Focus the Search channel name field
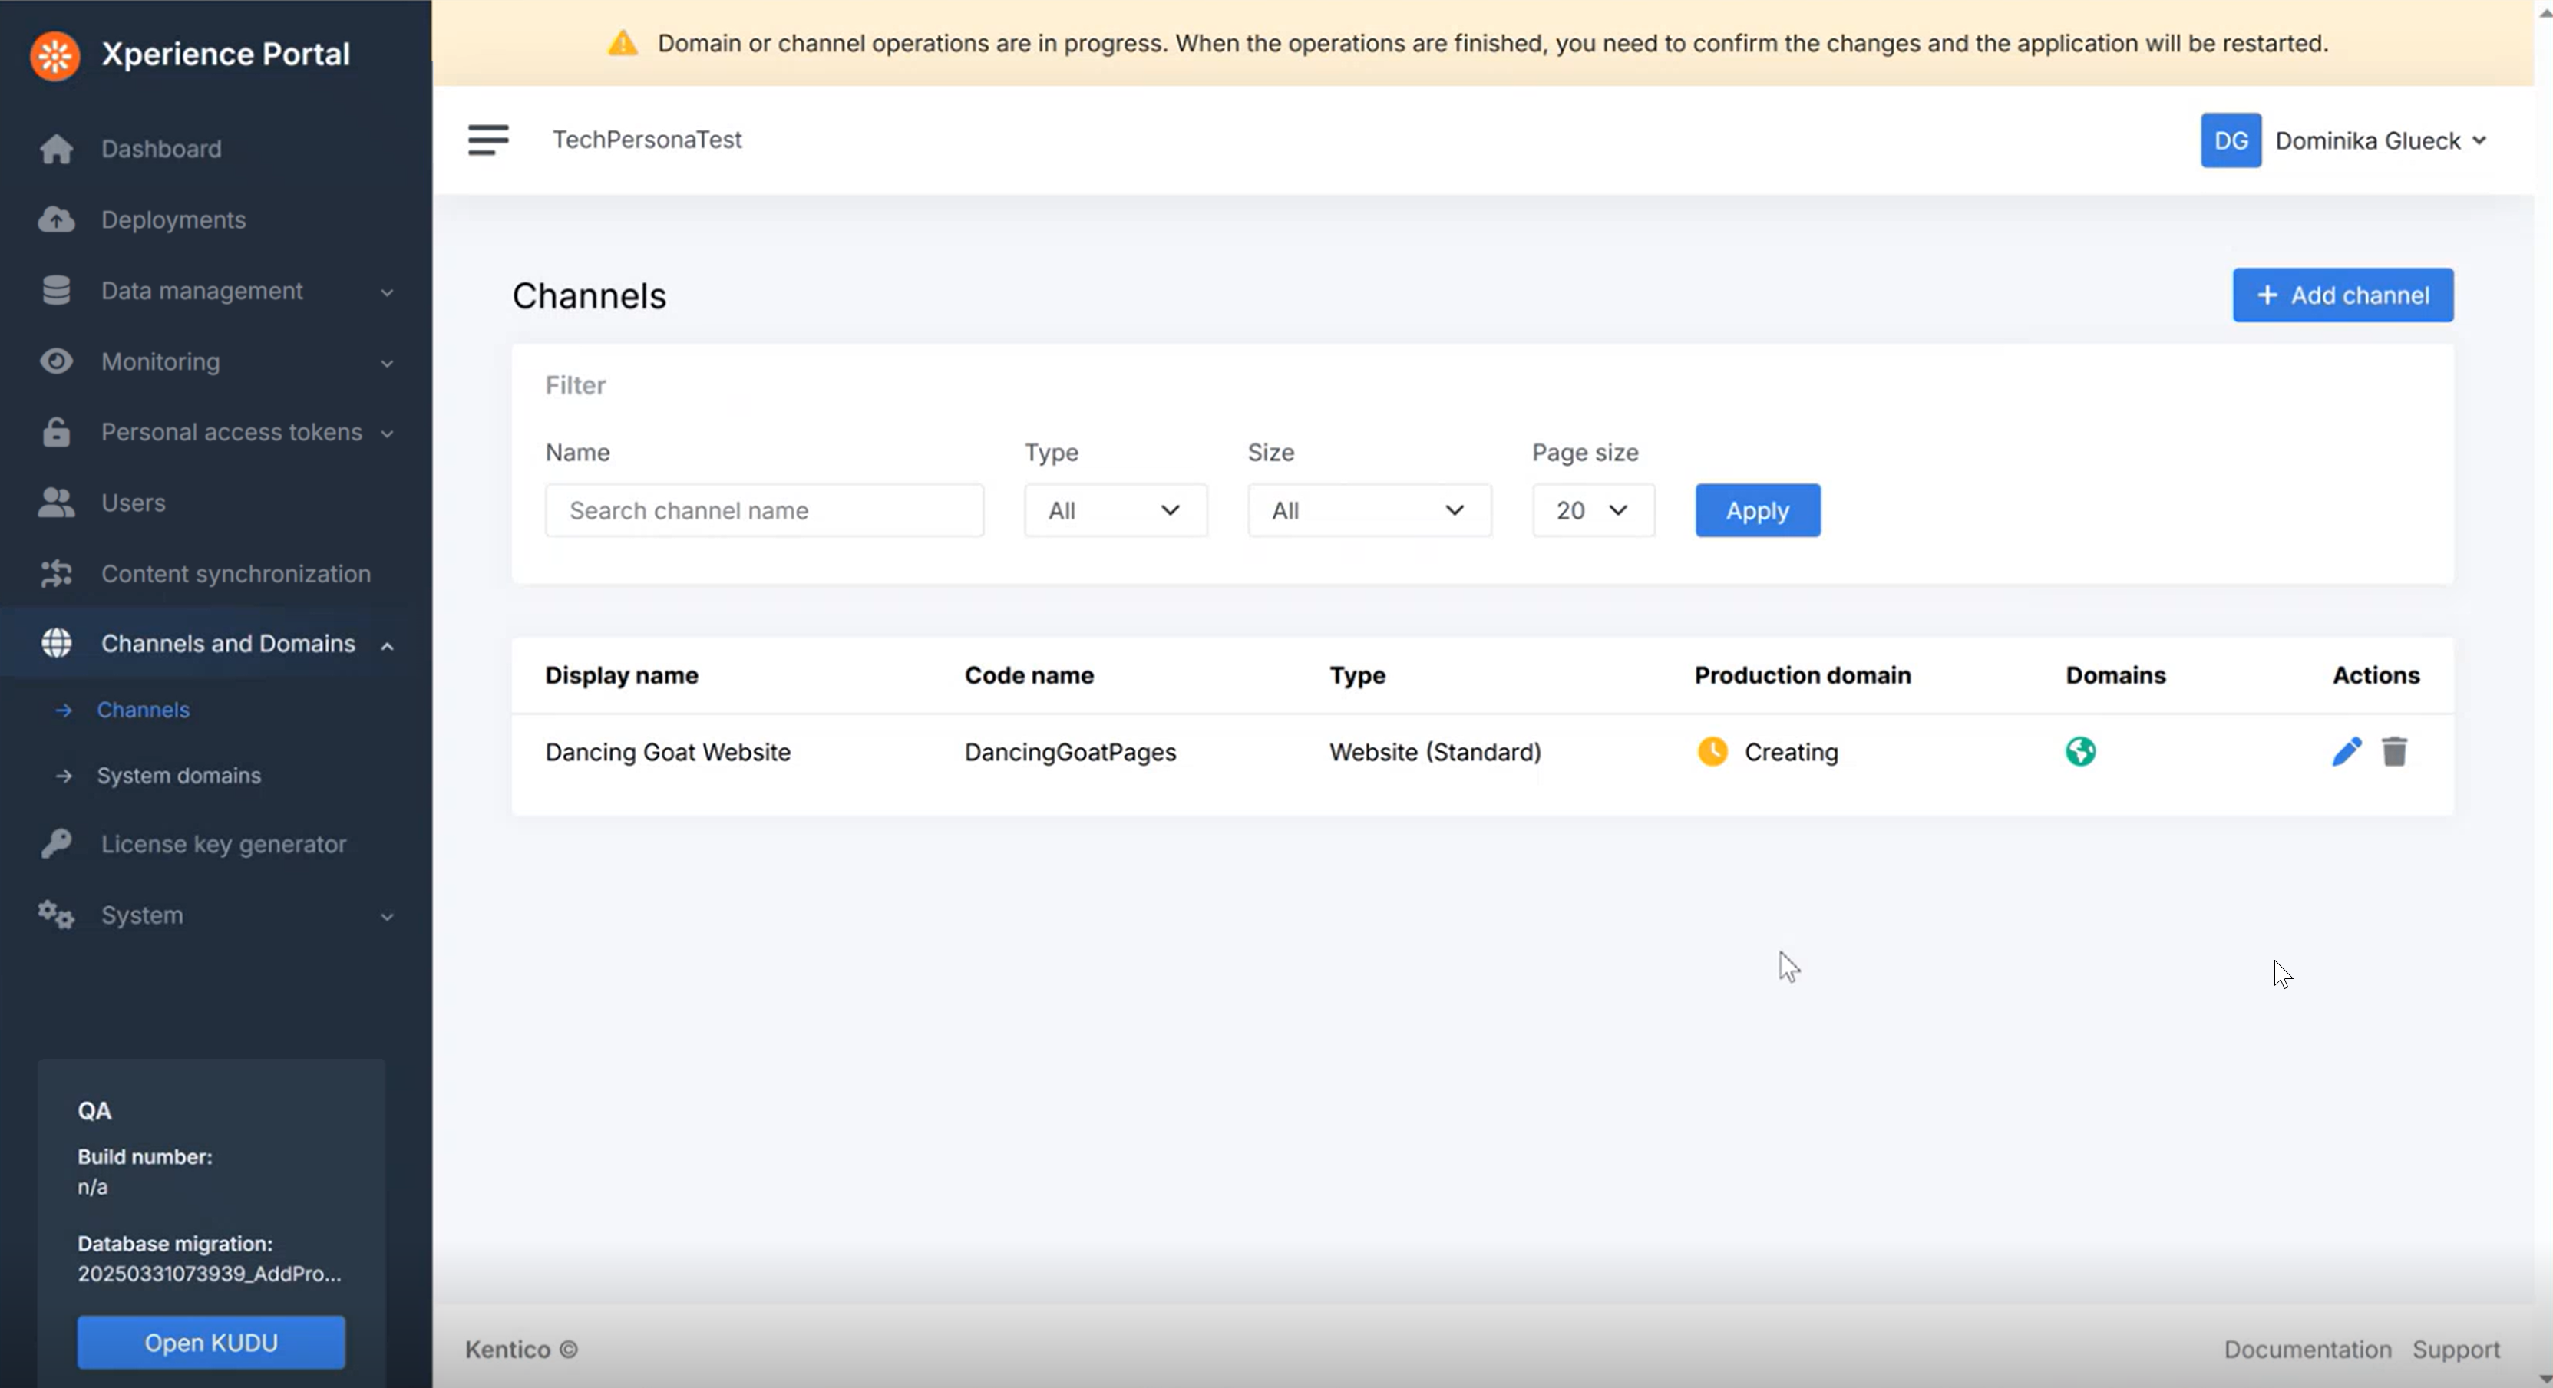Viewport: 2553px width, 1388px height. tap(763, 510)
